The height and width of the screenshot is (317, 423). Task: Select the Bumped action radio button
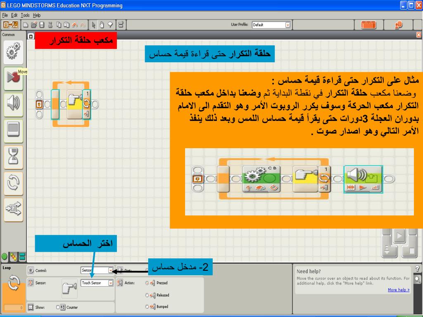coord(147,307)
